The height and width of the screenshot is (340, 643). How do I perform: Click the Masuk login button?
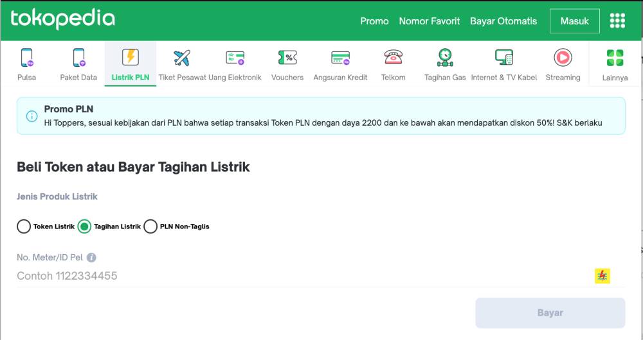click(x=574, y=21)
